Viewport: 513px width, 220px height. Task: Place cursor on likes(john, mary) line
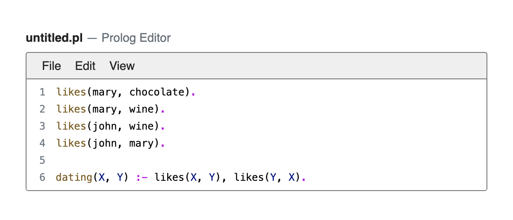[x=110, y=143]
